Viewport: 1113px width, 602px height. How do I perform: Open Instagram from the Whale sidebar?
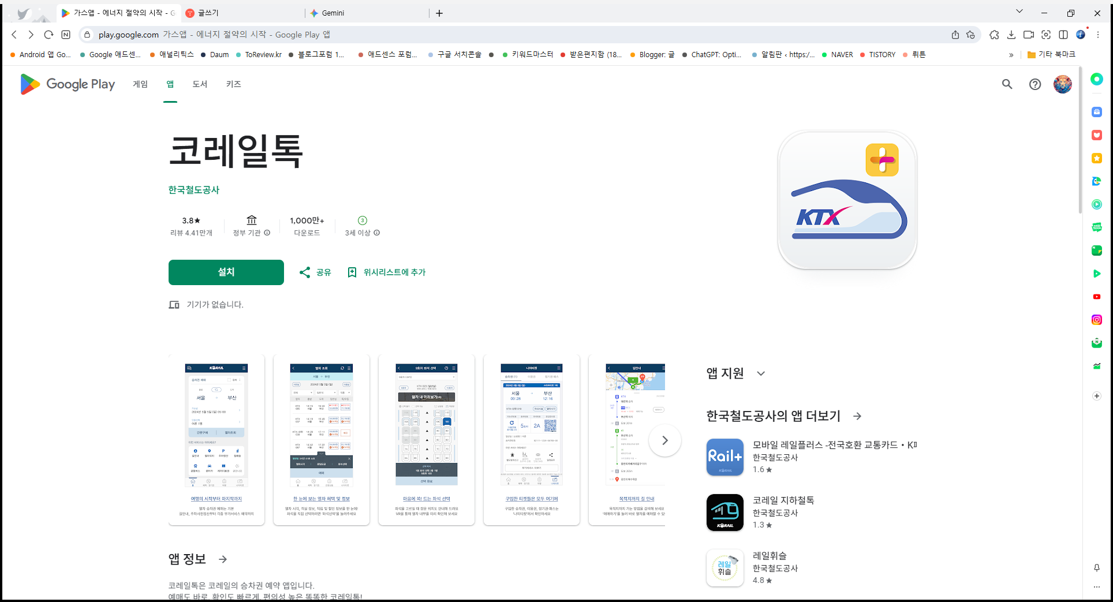1096,320
